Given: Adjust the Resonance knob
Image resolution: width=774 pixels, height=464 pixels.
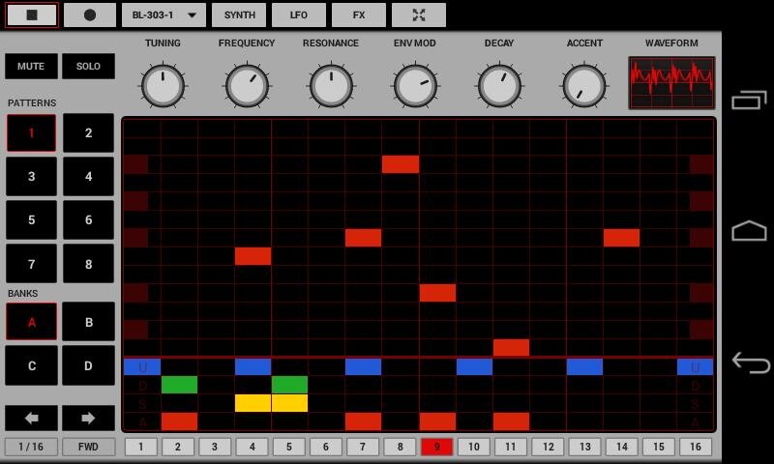Looking at the screenshot, I should [331, 85].
